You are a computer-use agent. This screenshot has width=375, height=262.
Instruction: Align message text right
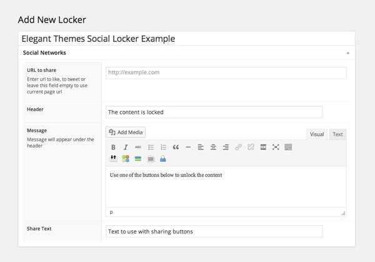(226, 148)
